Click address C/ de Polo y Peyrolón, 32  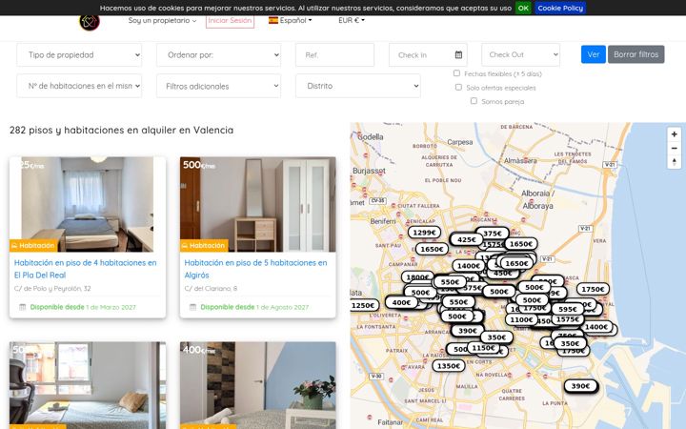(52, 289)
